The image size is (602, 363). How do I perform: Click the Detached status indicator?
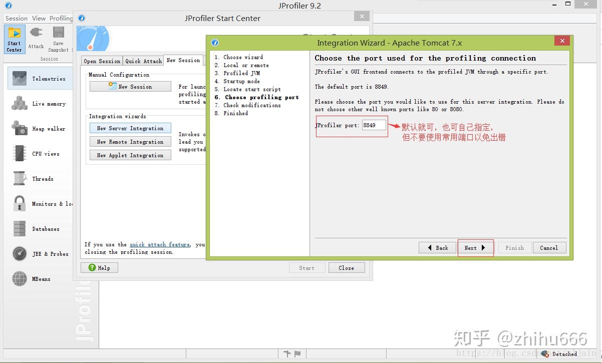click(x=559, y=353)
